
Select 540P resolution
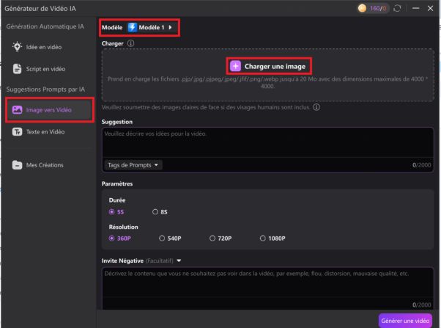tap(163, 238)
